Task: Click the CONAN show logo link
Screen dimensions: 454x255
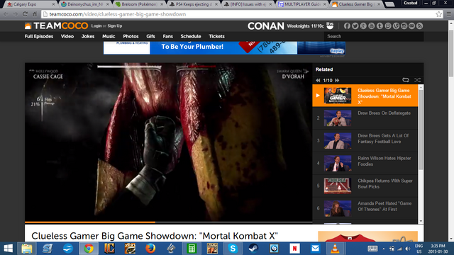Action: (266, 26)
